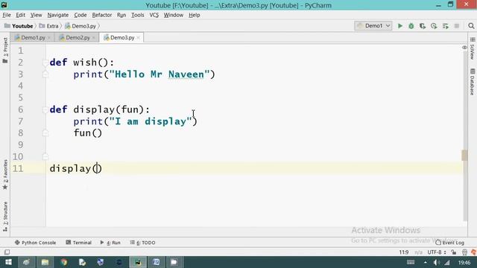This screenshot has width=477, height=268.
Task: Open Chrome from the taskbar
Action: click(63, 262)
